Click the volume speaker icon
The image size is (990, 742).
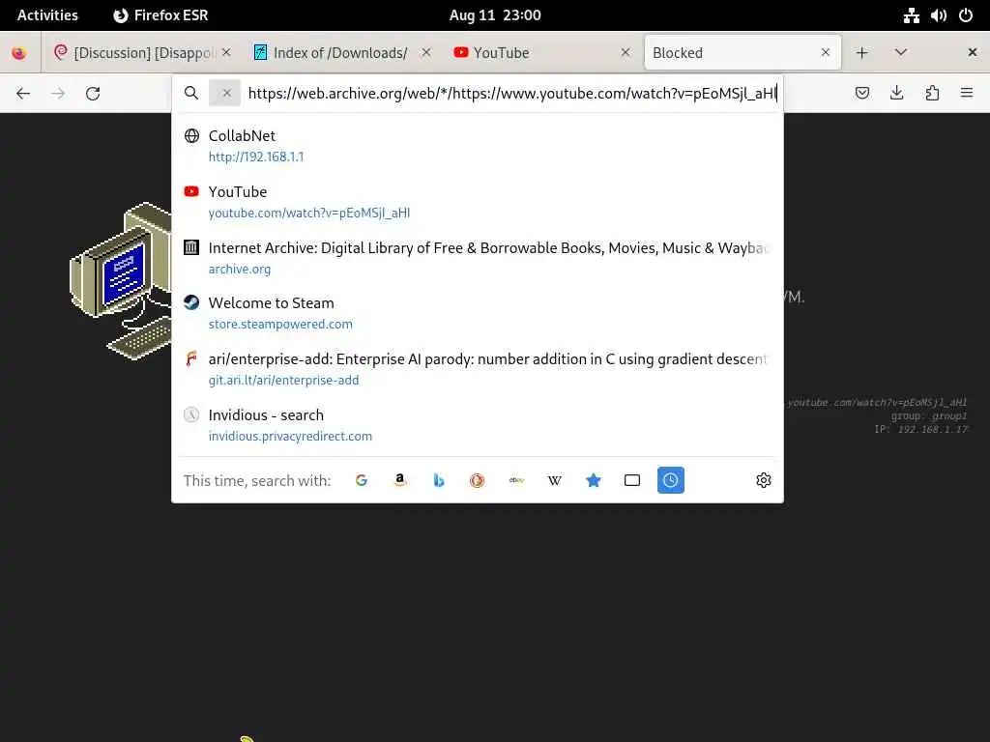tap(938, 15)
